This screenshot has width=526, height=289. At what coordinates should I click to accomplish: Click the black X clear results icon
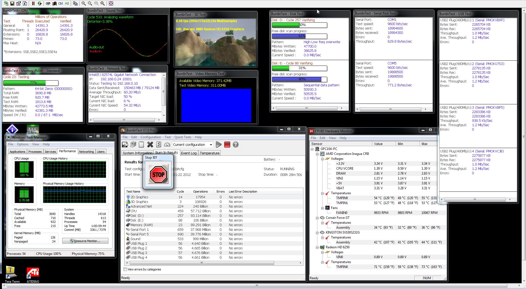tap(150, 144)
